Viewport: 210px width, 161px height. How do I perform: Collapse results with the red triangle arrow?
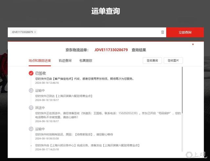193,44
